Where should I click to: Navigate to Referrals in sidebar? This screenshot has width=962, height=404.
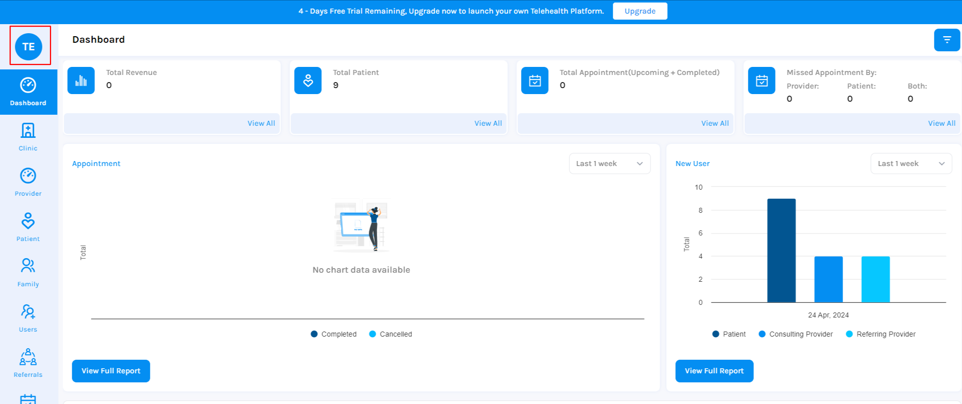28,363
